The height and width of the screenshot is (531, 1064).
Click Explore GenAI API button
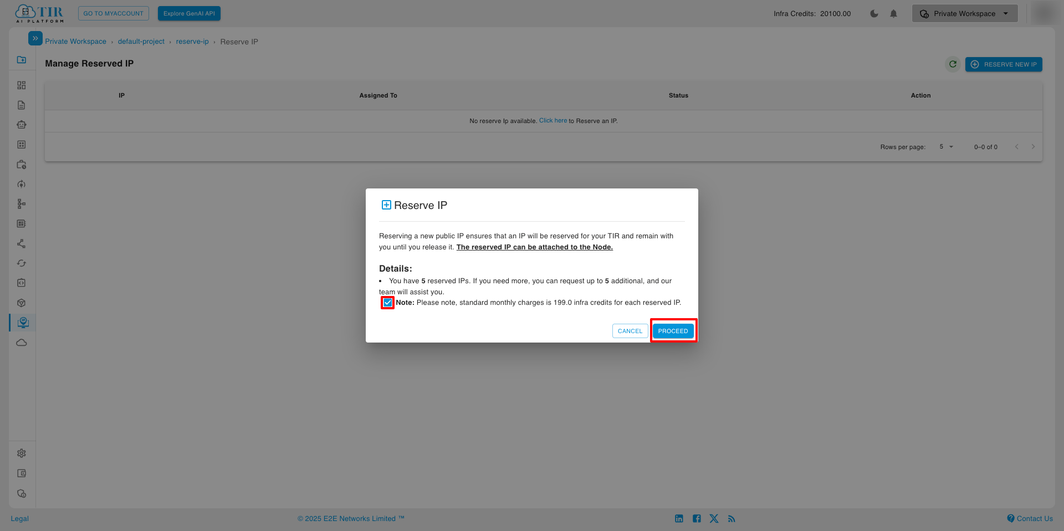[x=189, y=13]
